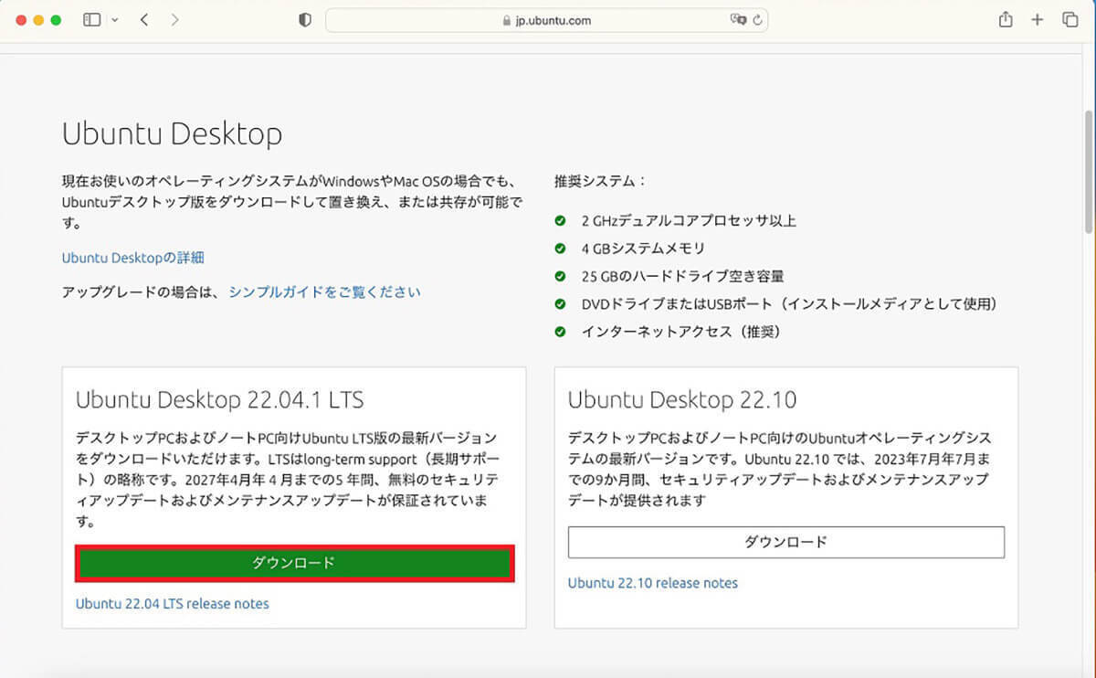This screenshot has width=1096, height=678.
Task: Go forward with the forward arrow
Action: [x=174, y=20]
